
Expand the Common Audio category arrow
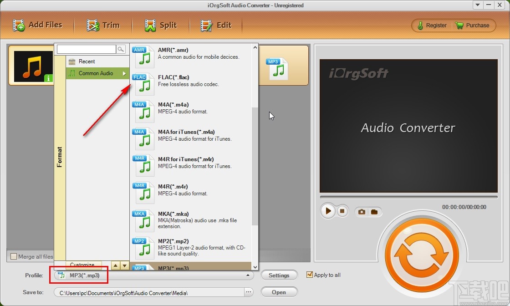tap(123, 73)
